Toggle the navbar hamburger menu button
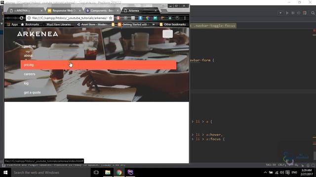Screen dimensions: 316x177 (x=167, y=34)
